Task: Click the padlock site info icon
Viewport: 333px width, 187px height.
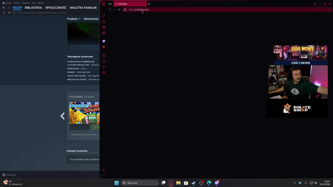Action: (125, 10)
